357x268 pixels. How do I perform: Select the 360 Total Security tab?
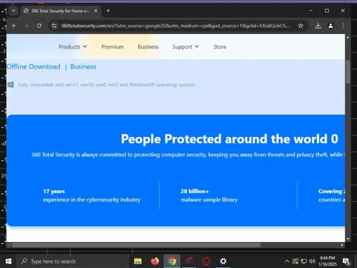(61, 11)
